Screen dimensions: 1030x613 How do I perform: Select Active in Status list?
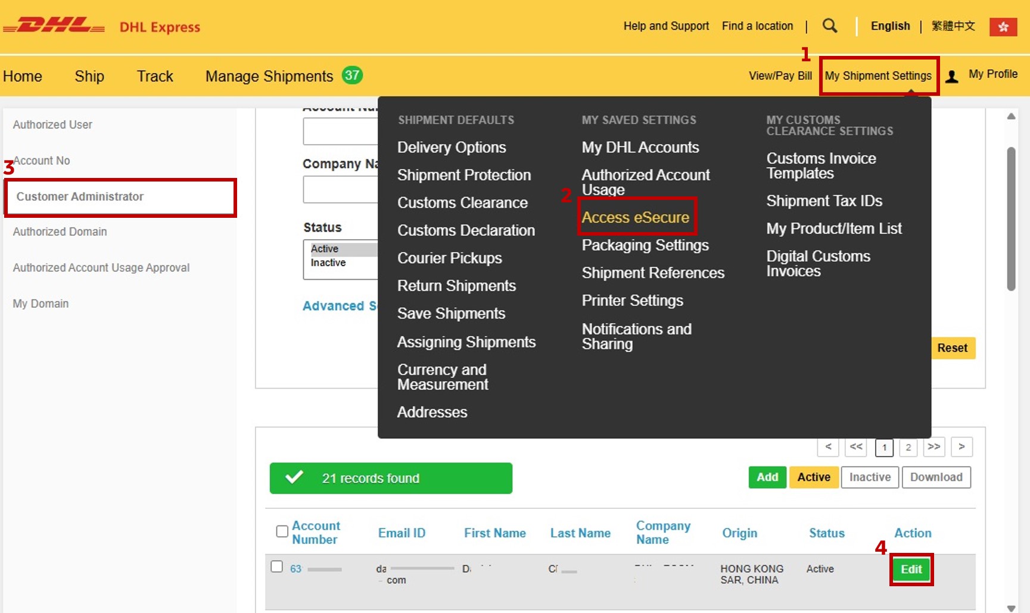(343, 249)
